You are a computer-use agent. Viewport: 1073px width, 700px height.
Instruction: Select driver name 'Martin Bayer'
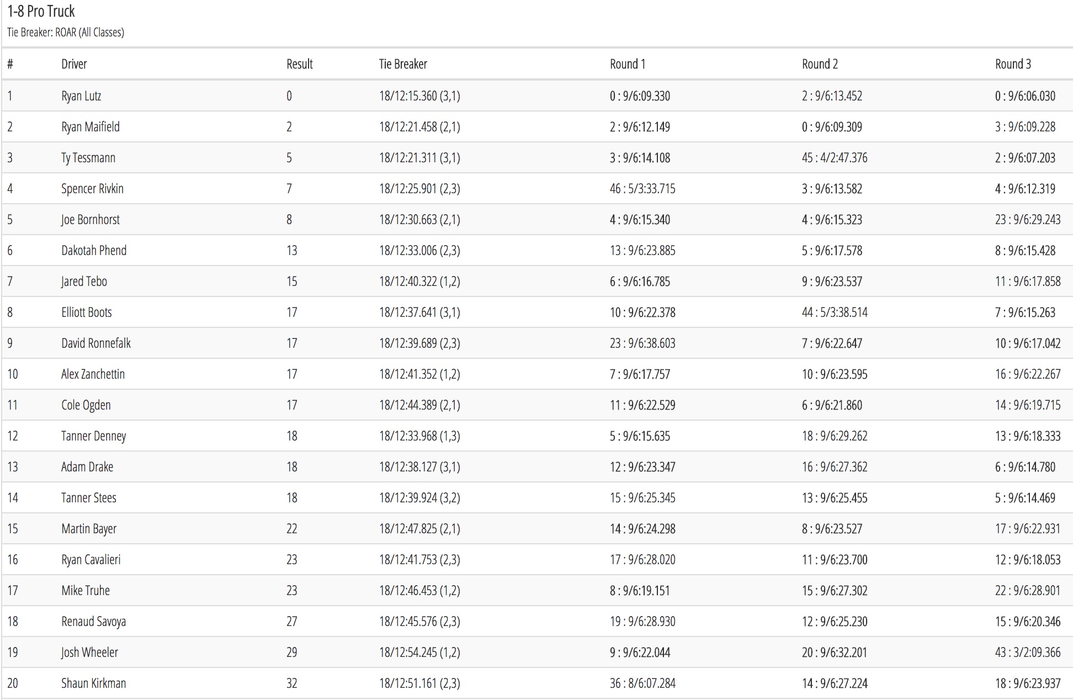pyautogui.click(x=89, y=529)
